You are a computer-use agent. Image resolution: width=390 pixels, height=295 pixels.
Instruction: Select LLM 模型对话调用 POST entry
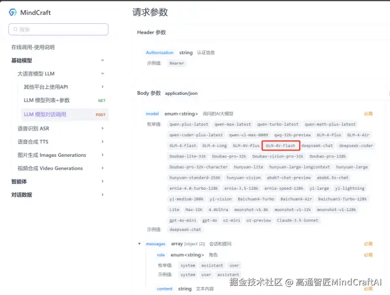[x=65, y=114]
